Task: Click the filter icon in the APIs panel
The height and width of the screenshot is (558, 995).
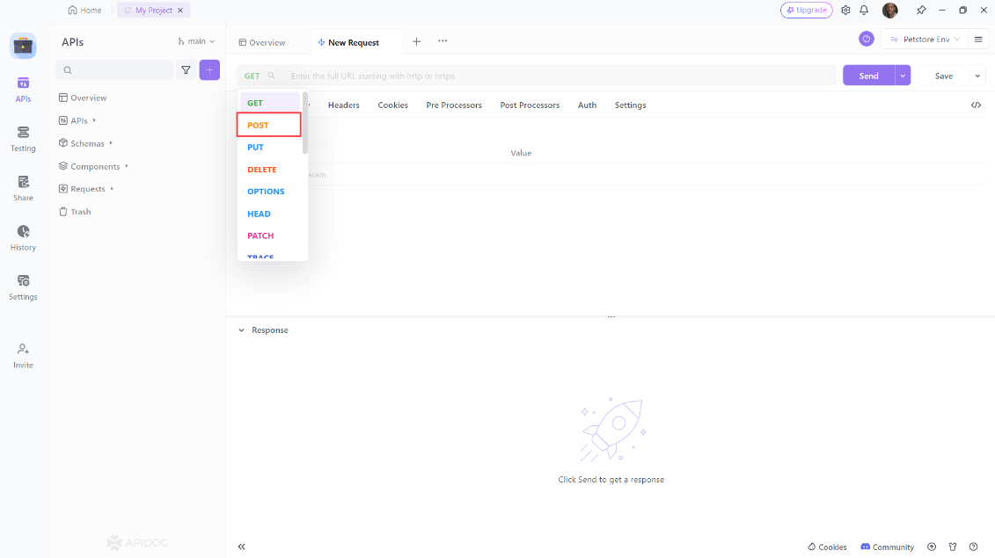Action: point(186,69)
